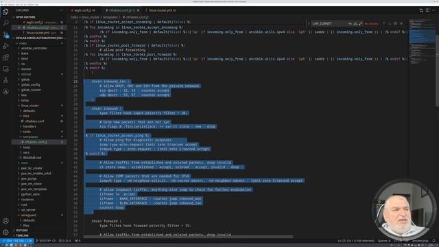Click the minimap code overview

(x=423, y=42)
